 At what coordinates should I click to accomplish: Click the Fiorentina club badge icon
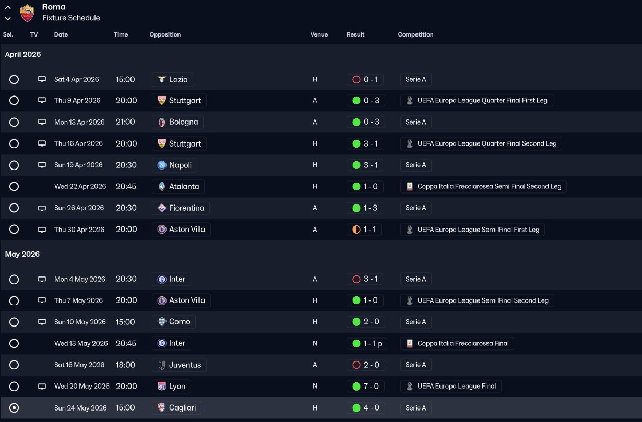tap(162, 208)
